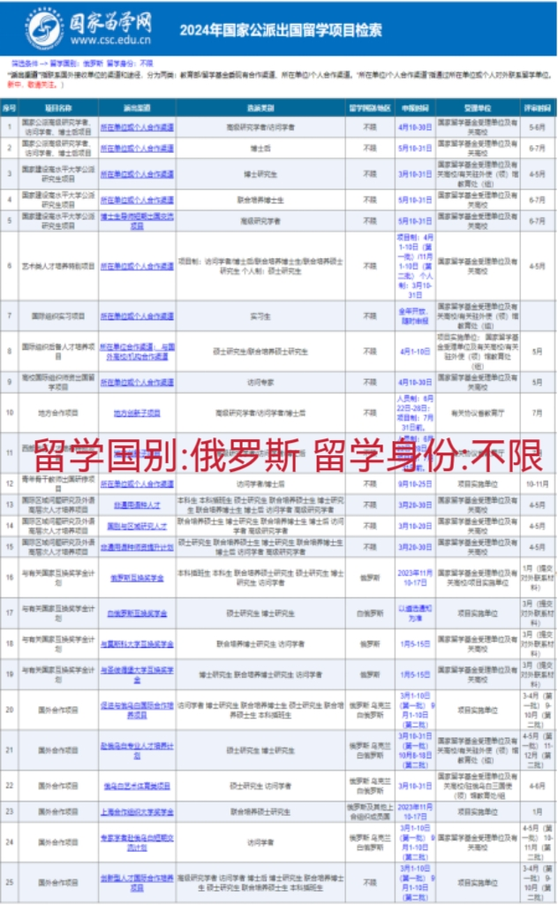The width and height of the screenshot is (558, 905).
Task: Click the 留学国别/地区 column header
Action: pos(370,108)
